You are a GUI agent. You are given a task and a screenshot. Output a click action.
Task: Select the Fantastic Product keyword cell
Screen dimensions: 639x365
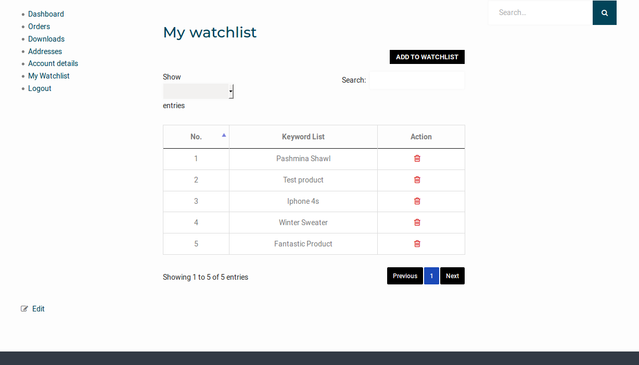pos(303,244)
